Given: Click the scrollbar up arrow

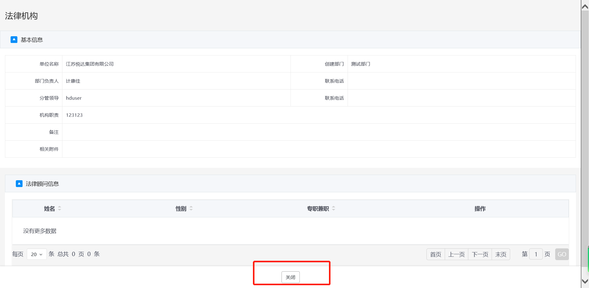Looking at the screenshot, I should pyautogui.click(x=585, y=7).
